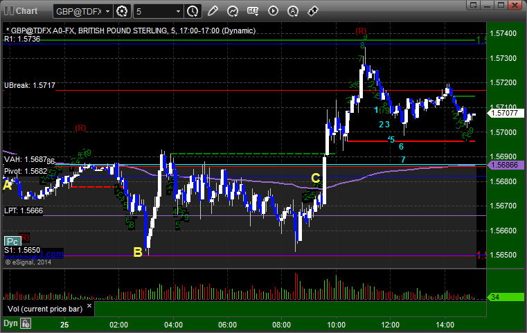Screen dimensions: 527x333
Task: Close the Vol (current price bar) tab
Action: click(89, 306)
